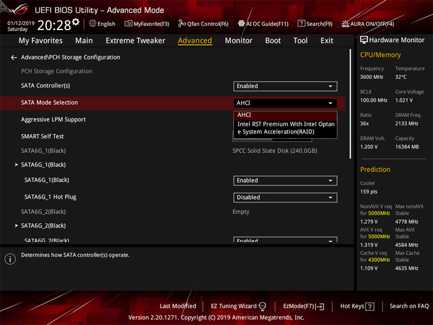Open the Tool tab

[300, 41]
